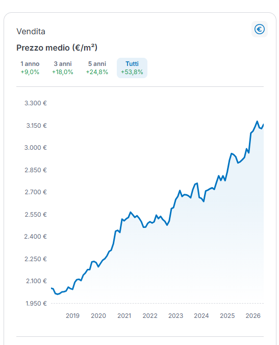Click the 2026 year label
This screenshot has width=279, height=345.
[x=253, y=316]
